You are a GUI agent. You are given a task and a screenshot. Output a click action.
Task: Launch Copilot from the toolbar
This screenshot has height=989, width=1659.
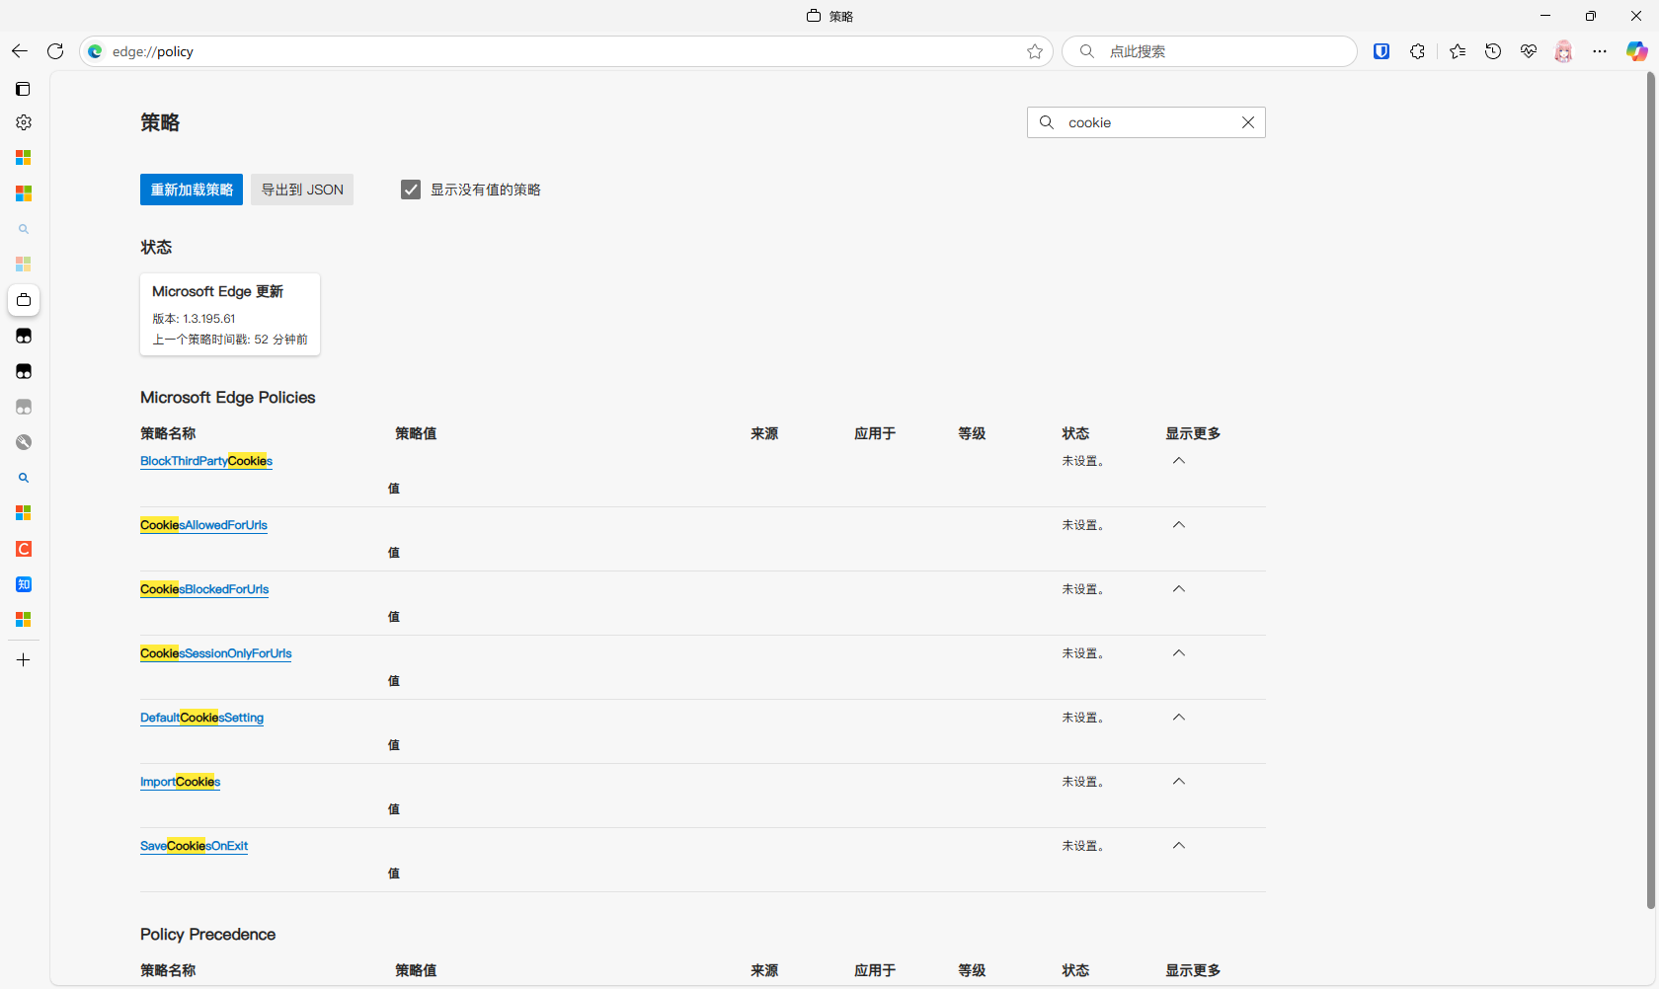point(1636,51)
